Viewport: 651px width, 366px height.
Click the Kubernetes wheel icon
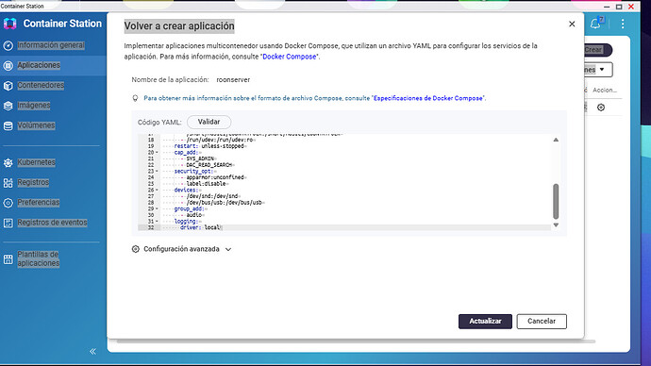[8, 162]
